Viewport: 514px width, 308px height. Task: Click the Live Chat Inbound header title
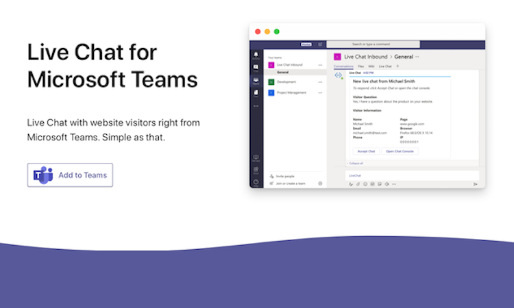pyautogui.click(x=366, y=57)
